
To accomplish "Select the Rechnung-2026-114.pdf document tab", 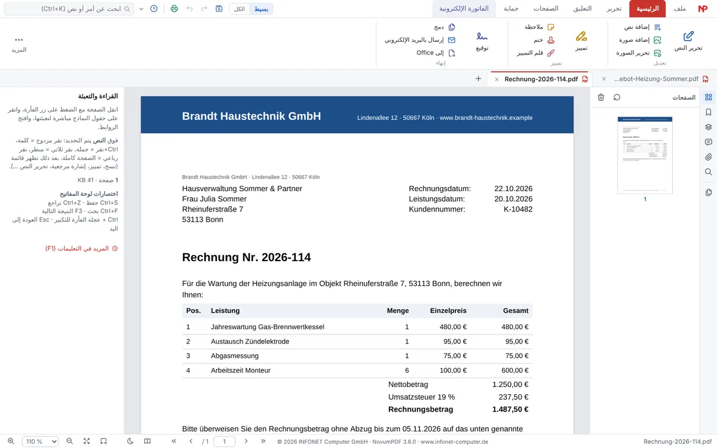I will coord(541,79).
